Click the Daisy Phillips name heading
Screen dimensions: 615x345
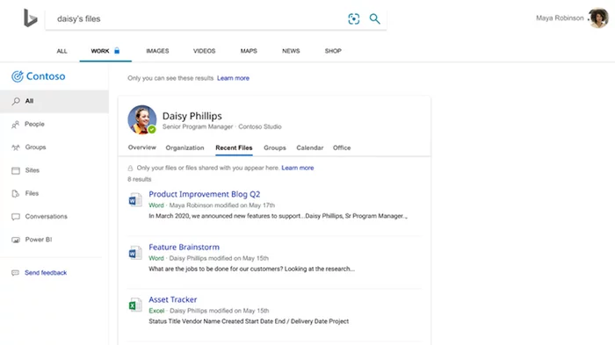coord(192,116)
